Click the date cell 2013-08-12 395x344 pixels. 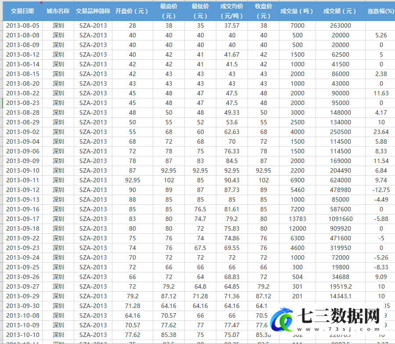coord(23,55)
